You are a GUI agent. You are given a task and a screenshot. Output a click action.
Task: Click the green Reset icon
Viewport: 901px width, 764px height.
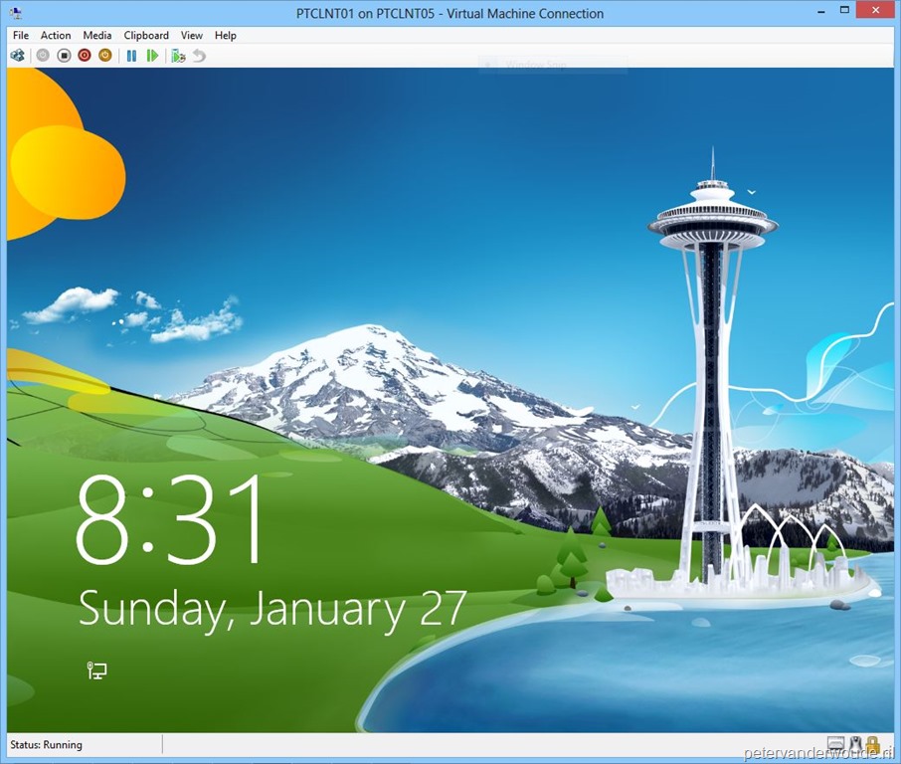point(151,56)
